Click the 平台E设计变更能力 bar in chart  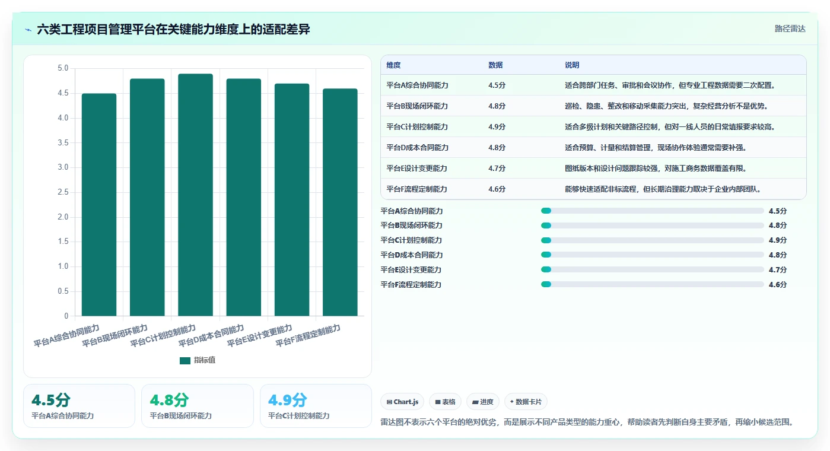click(292, 199)
